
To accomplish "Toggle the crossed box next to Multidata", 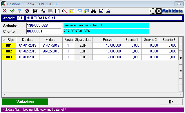I will coord(159,11).
